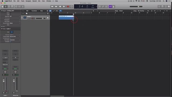The image size is (172, 97).
Task: Open the File menu
Action: point(14,1)
